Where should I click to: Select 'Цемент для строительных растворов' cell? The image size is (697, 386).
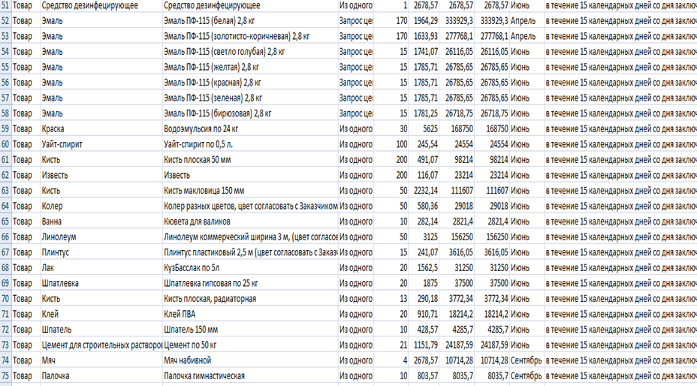point(102,345)
